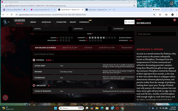Click the Obfuscate discipline diamond icon

(34, 85)
